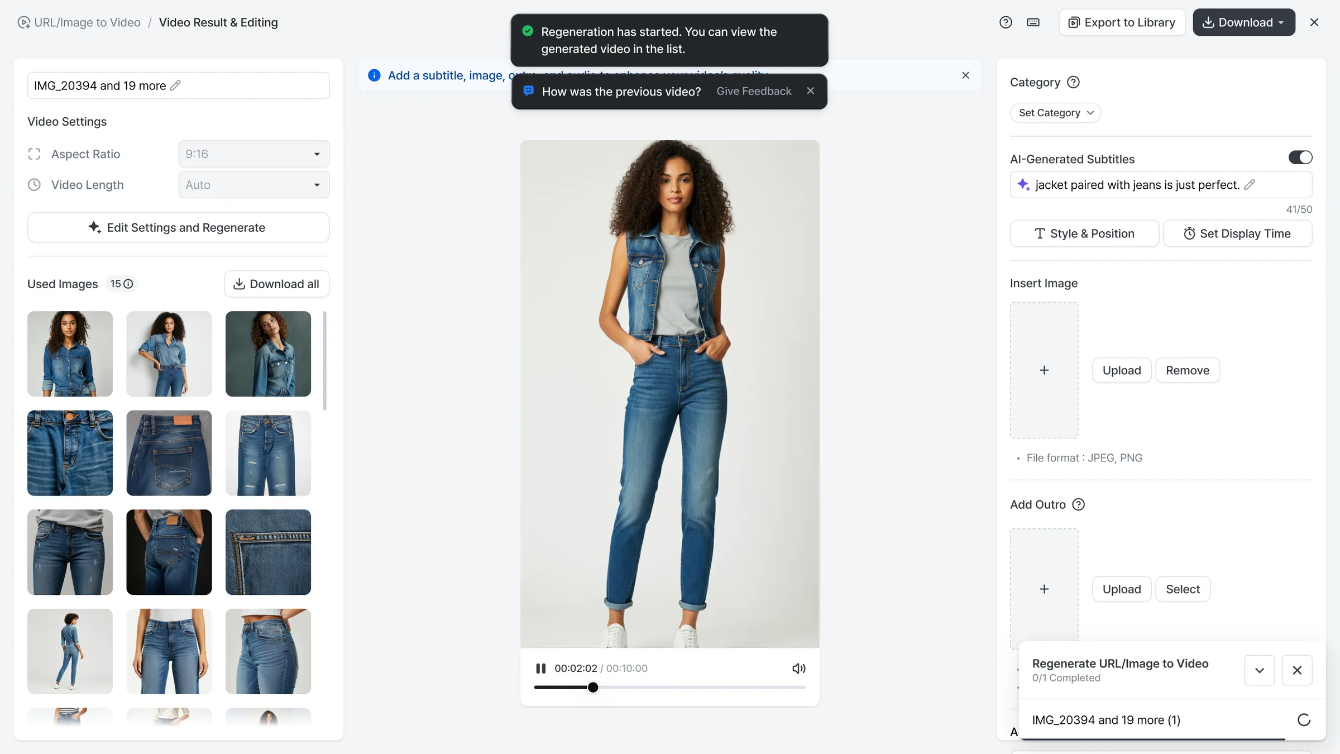Click the Add Outro help icon
Viewport: 1340px width, 754px height.
(1078, 504)
